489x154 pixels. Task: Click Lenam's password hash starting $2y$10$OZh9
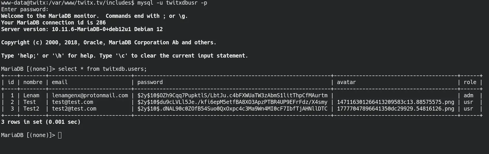[232, 95]
